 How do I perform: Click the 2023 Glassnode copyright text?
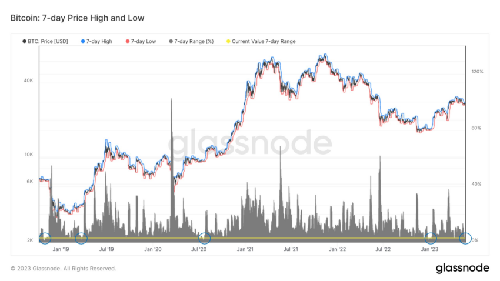coord(63,269)
